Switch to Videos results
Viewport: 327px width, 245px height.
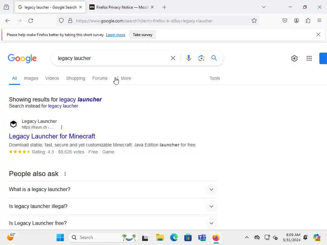pyautogui.click(x=52, y=78)
